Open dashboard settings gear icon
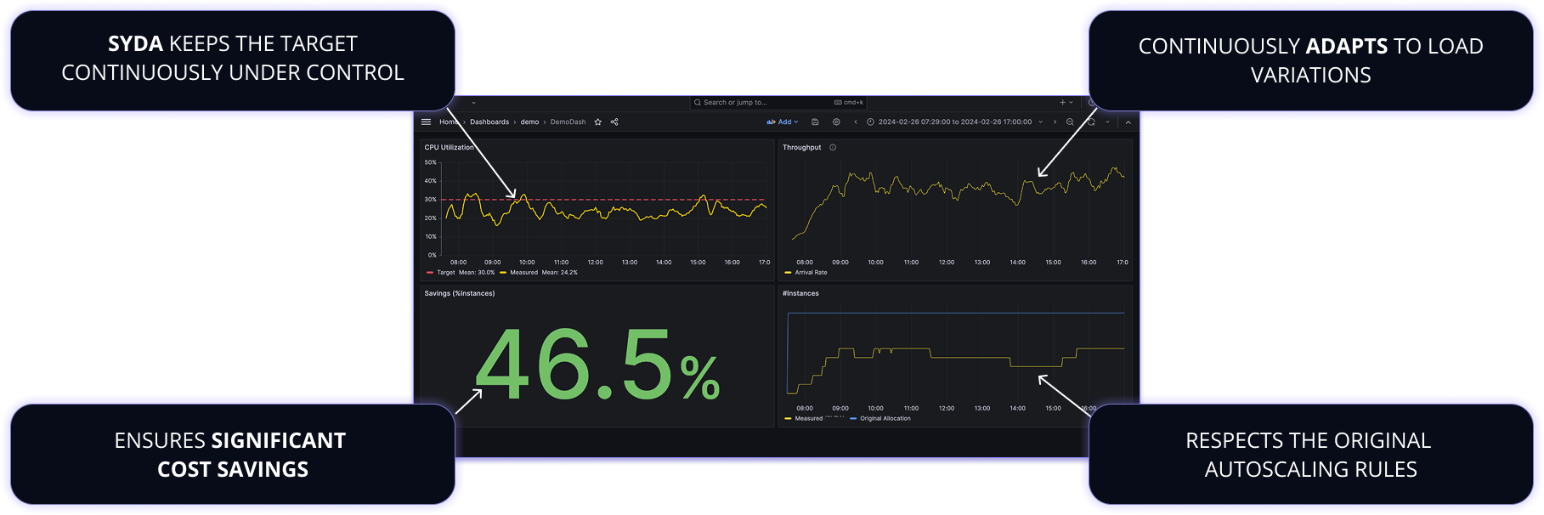The image size is (1544, 515). point(836,122)
